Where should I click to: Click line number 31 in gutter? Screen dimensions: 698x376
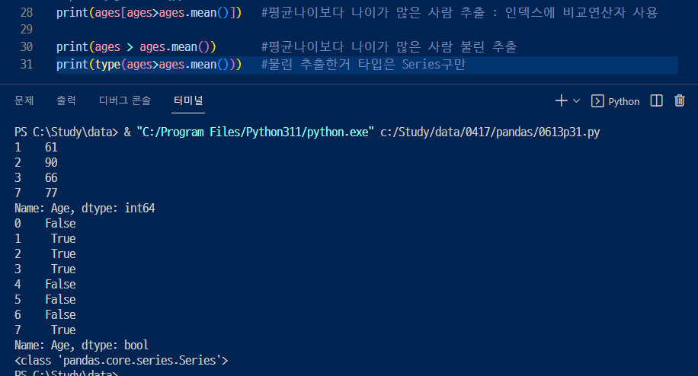pyautogui.click(x=27, y=65)
